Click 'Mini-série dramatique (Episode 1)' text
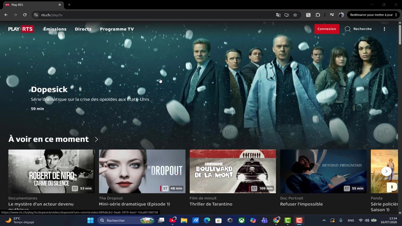Screen dimensions: 402x226 point(134,204)
